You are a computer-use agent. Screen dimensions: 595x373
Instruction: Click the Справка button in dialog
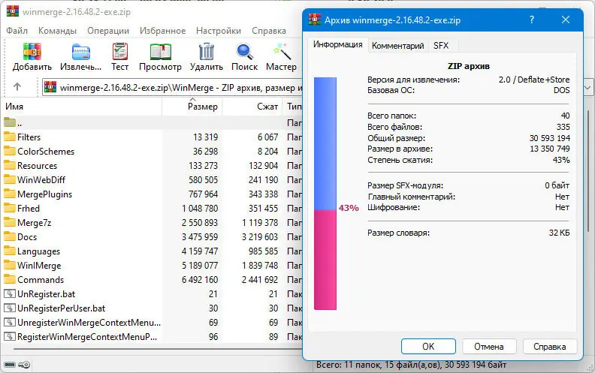549,347
